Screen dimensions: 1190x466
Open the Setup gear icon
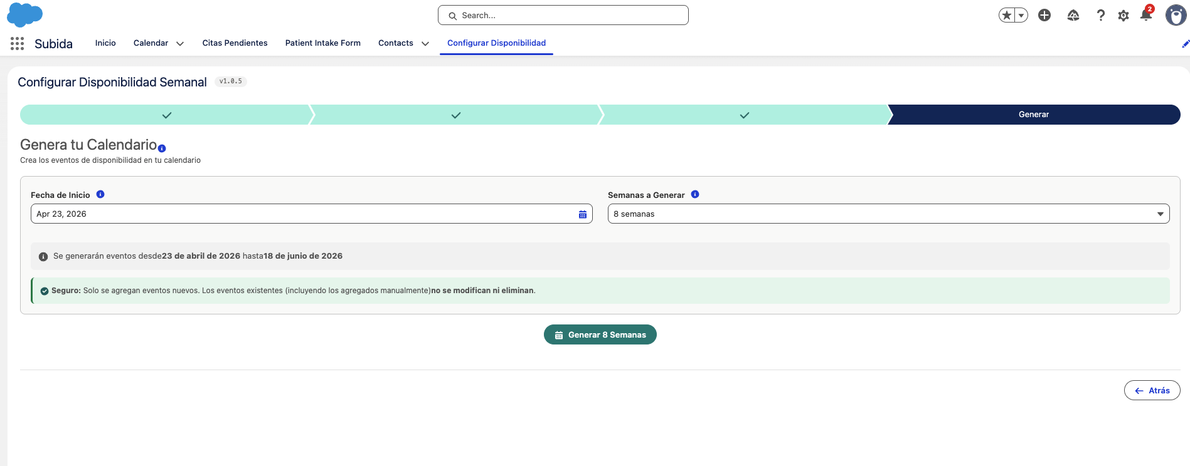tap(1124, 16)
